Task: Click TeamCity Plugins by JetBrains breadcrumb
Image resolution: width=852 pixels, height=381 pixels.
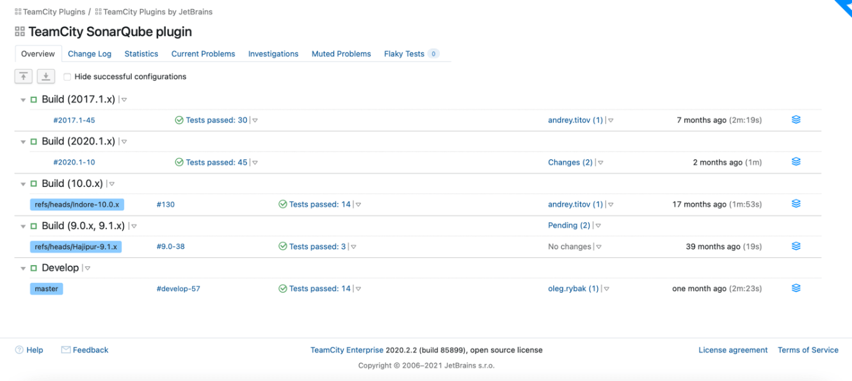Action: (x=157, y=12)
